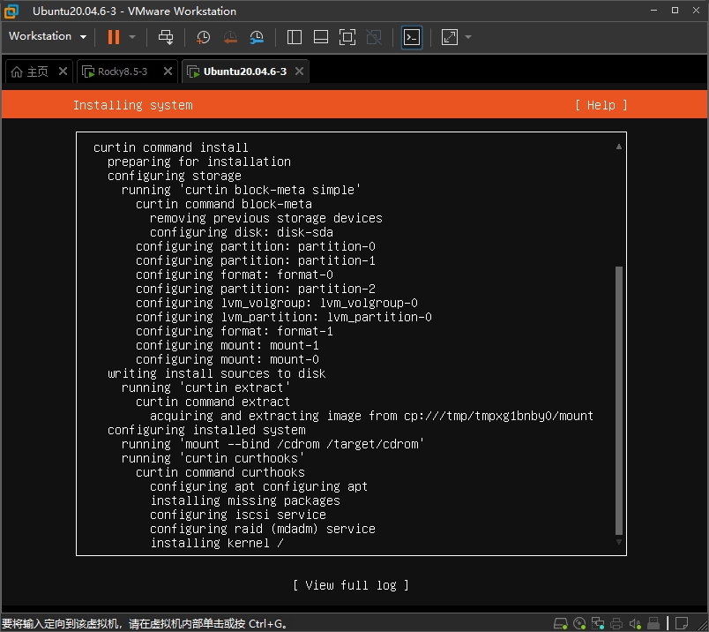Maximize the VMware Workstation window

[x=675, y=11]
